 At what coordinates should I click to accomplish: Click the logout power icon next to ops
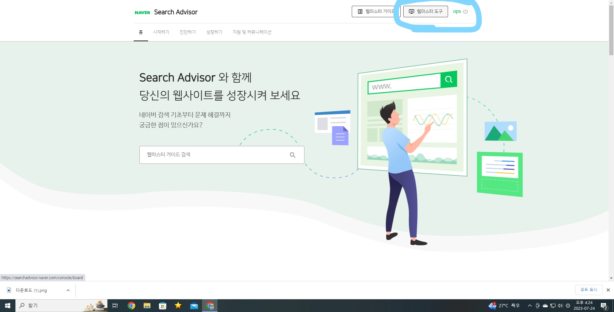466,11
